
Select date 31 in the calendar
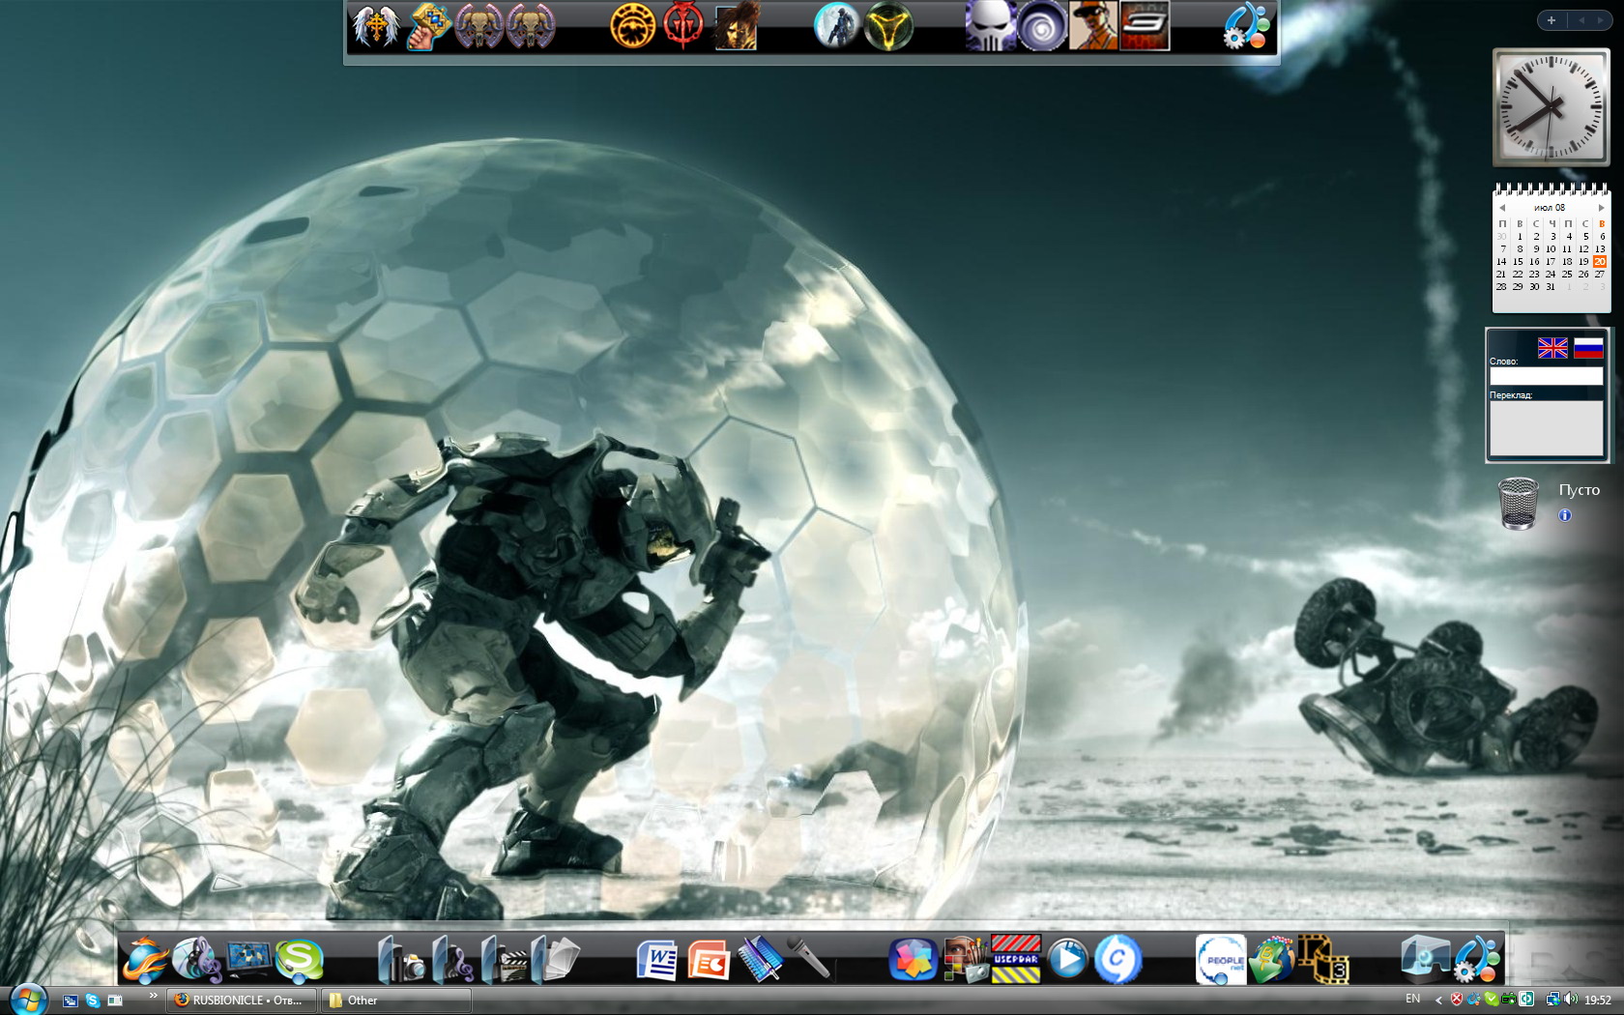(x=1551, y=287)
